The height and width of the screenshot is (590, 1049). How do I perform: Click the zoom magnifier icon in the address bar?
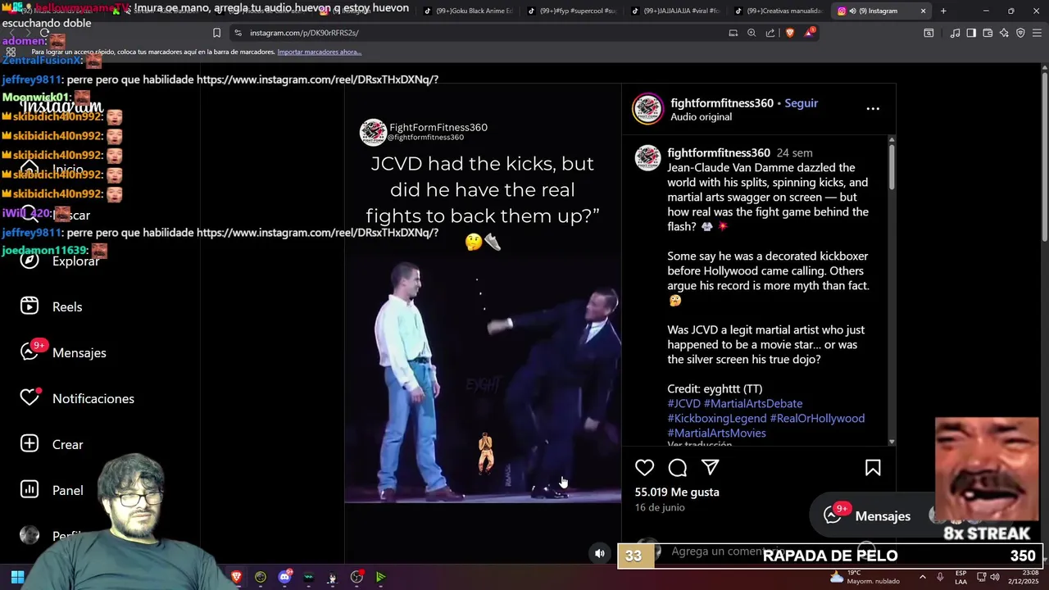click(x=752, y=33)
